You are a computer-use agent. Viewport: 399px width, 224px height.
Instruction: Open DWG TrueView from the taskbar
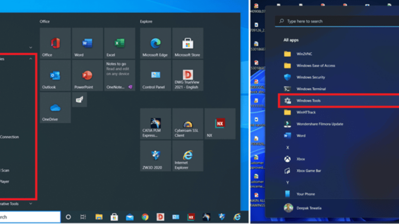(160, 217)
